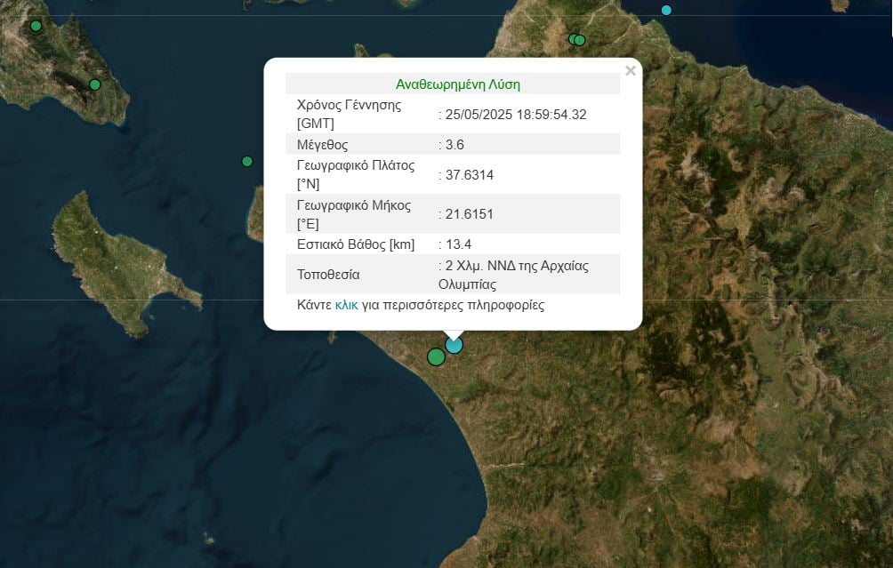Click the latitude value 37.6314

(470, 175)
